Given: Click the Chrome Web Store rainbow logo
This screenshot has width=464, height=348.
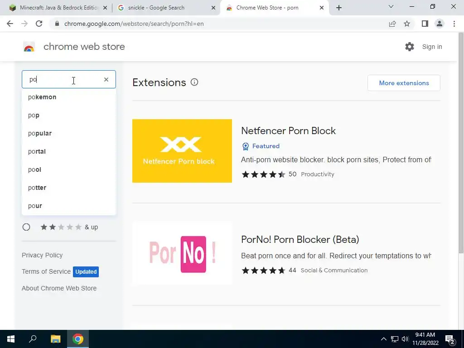Looking at the screenshot, I should coord(29,47).
